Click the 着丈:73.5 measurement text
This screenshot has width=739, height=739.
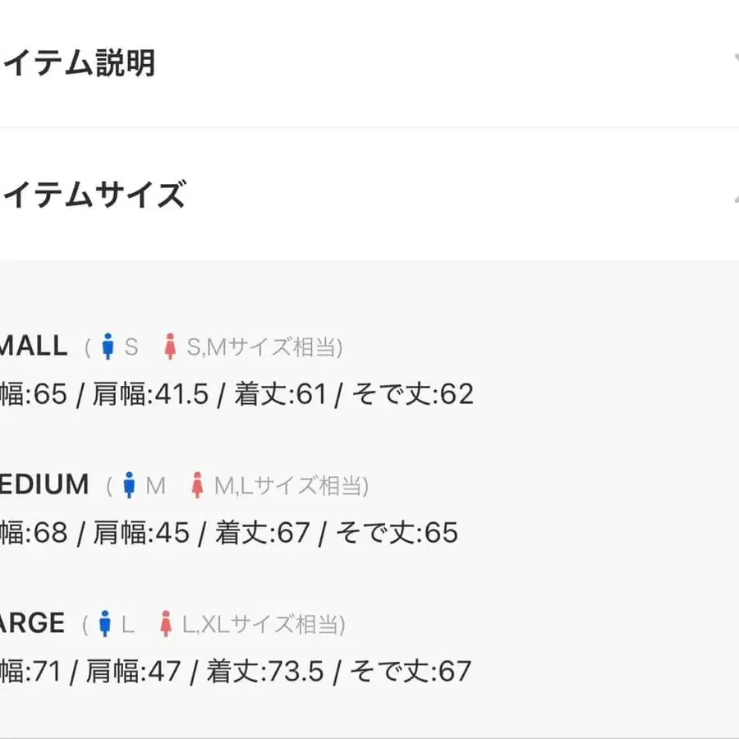click(x=269, y=672)
